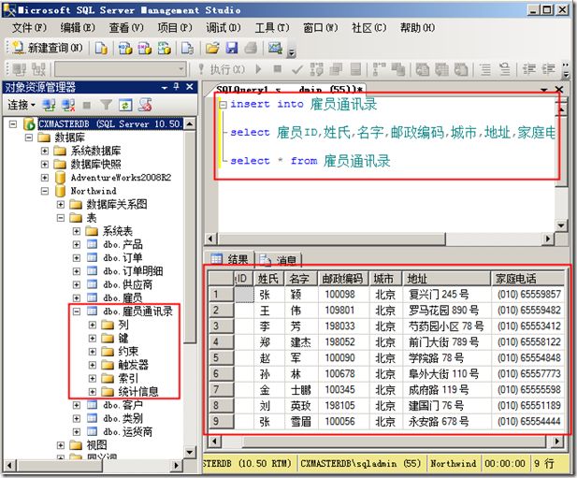Viewport: 577px width, 478px height.
Task: Select the 索引 folder
Action: (x=128, y=378)
